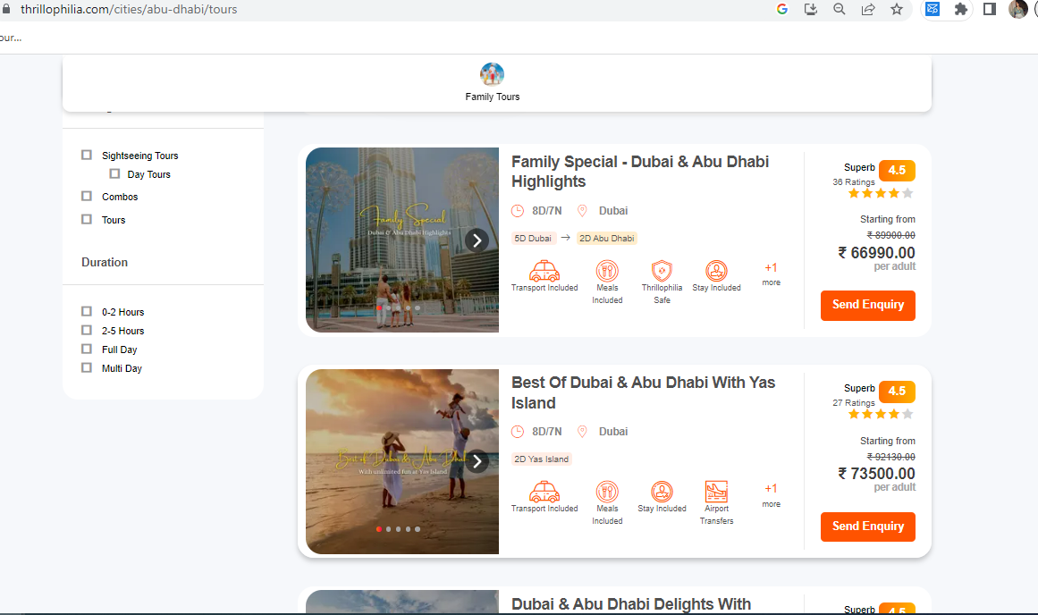Click Thrillophilia Safe shield icon
Viewport: 1038px width, 615px height.
tap(662, 271)
